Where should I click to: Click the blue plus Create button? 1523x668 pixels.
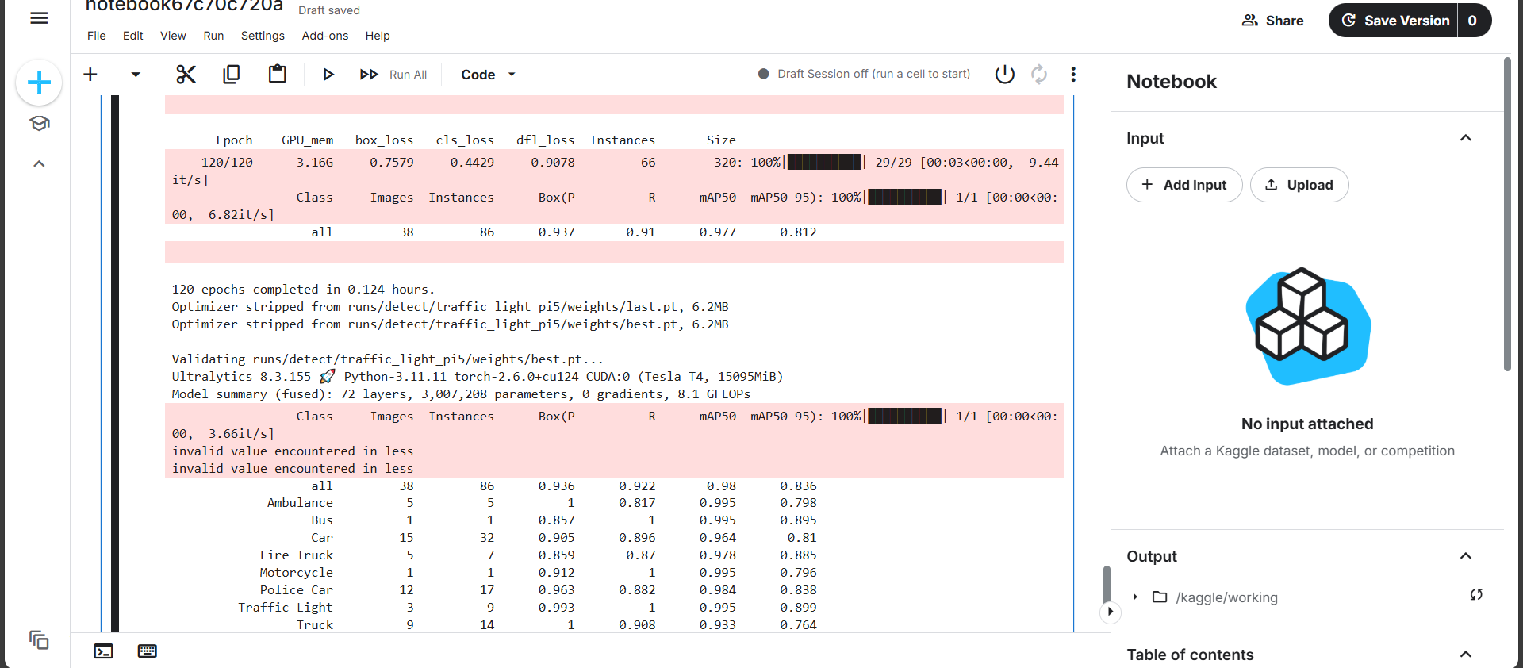coord(39,83)
